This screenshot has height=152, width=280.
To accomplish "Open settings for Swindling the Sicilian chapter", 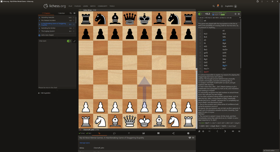I will click(x=73, y=28).
